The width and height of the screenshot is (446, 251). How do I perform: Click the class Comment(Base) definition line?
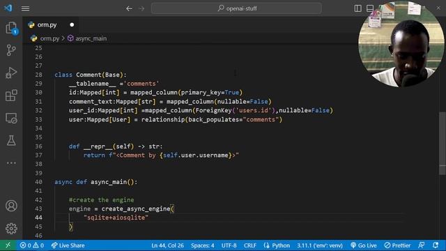[x=91, y=75]
